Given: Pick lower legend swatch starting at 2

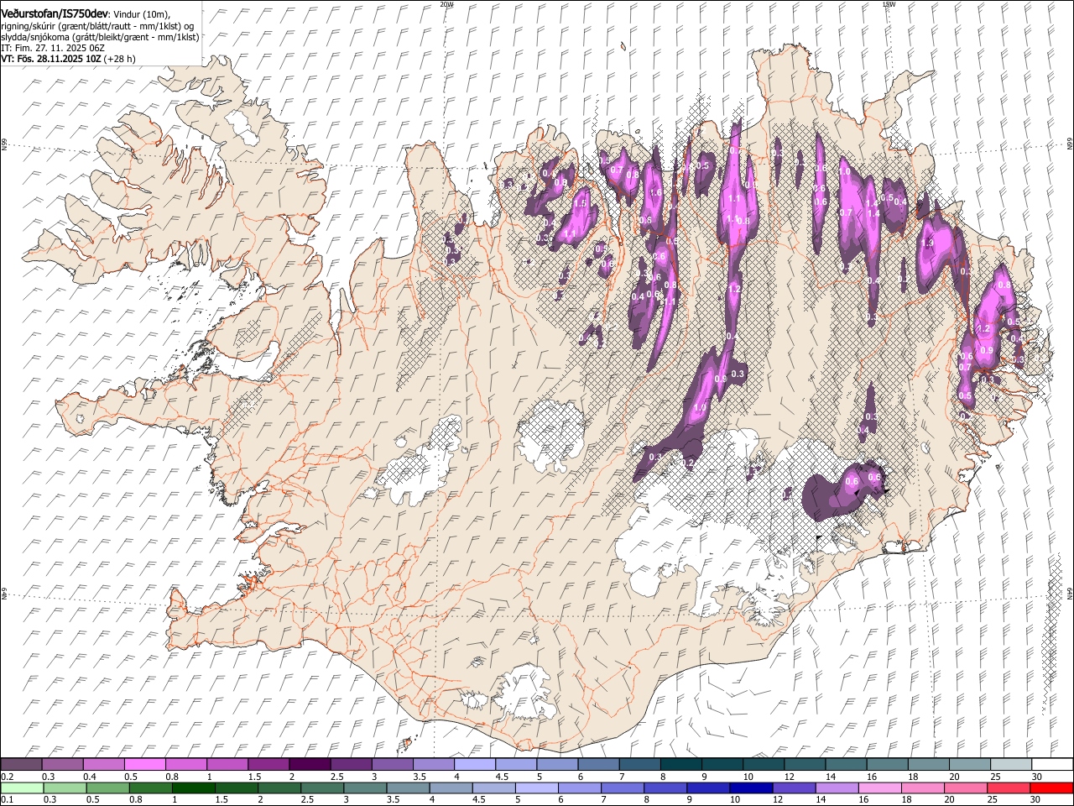Looking at the screenshot, I should (279, 788).
